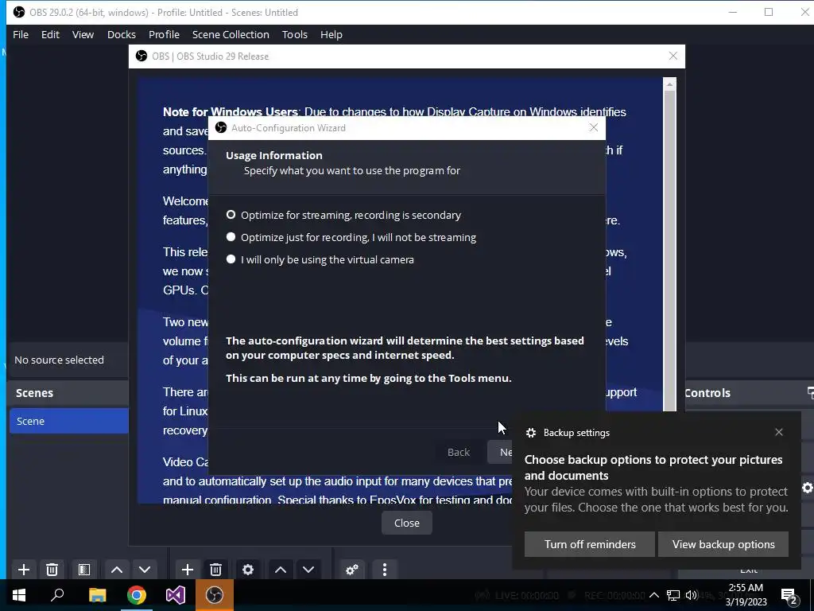Dismiss the Backup settings notification
The height and width of the screenshot is (611, 814).
tap(779, 432)
